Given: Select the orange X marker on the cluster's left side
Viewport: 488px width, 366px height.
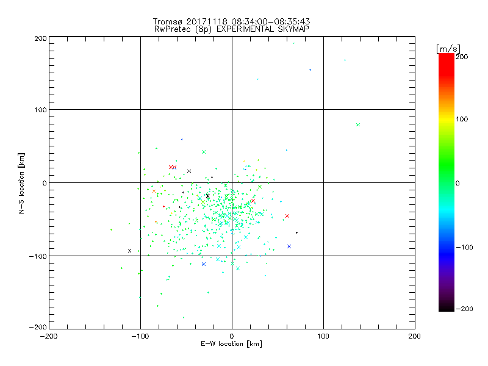Looking at the screenshot, I should pos(154,191).
